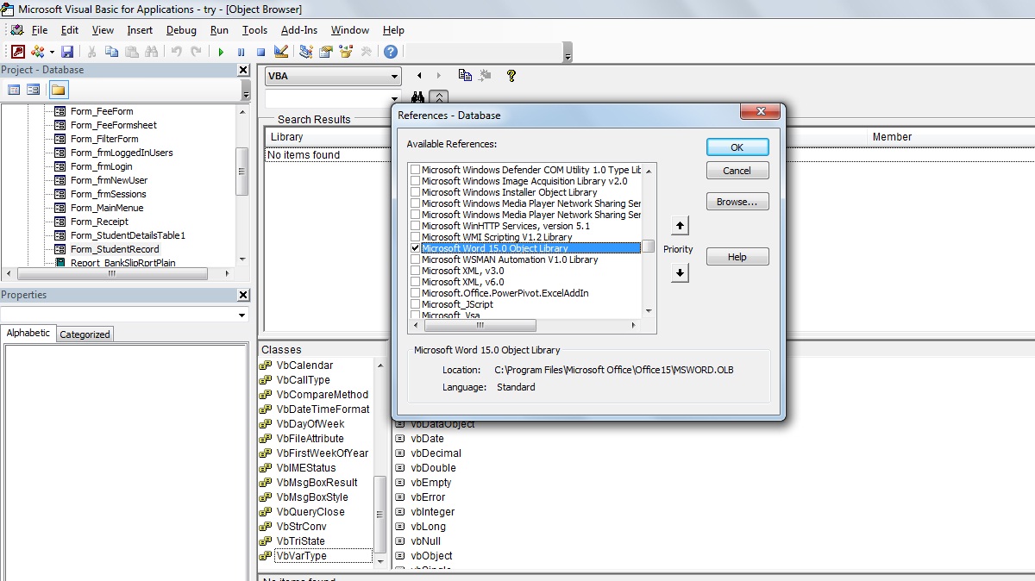Image resolution: width=1035 pixels, height=581 pixels.
Task: Check Microsoft XML, v6.0 reference
Action: tap(416, 282)
